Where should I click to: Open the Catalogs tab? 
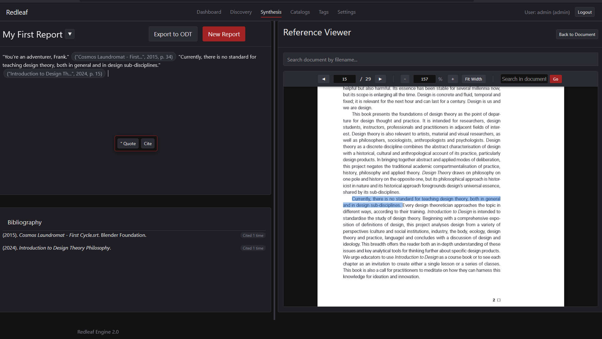(300, 12)
